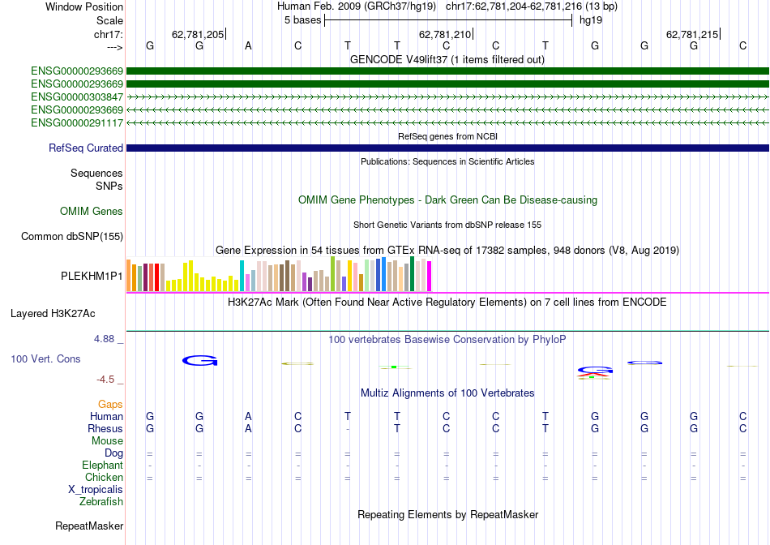Click the X_tropicalis alignment row label

coord(96,490)
